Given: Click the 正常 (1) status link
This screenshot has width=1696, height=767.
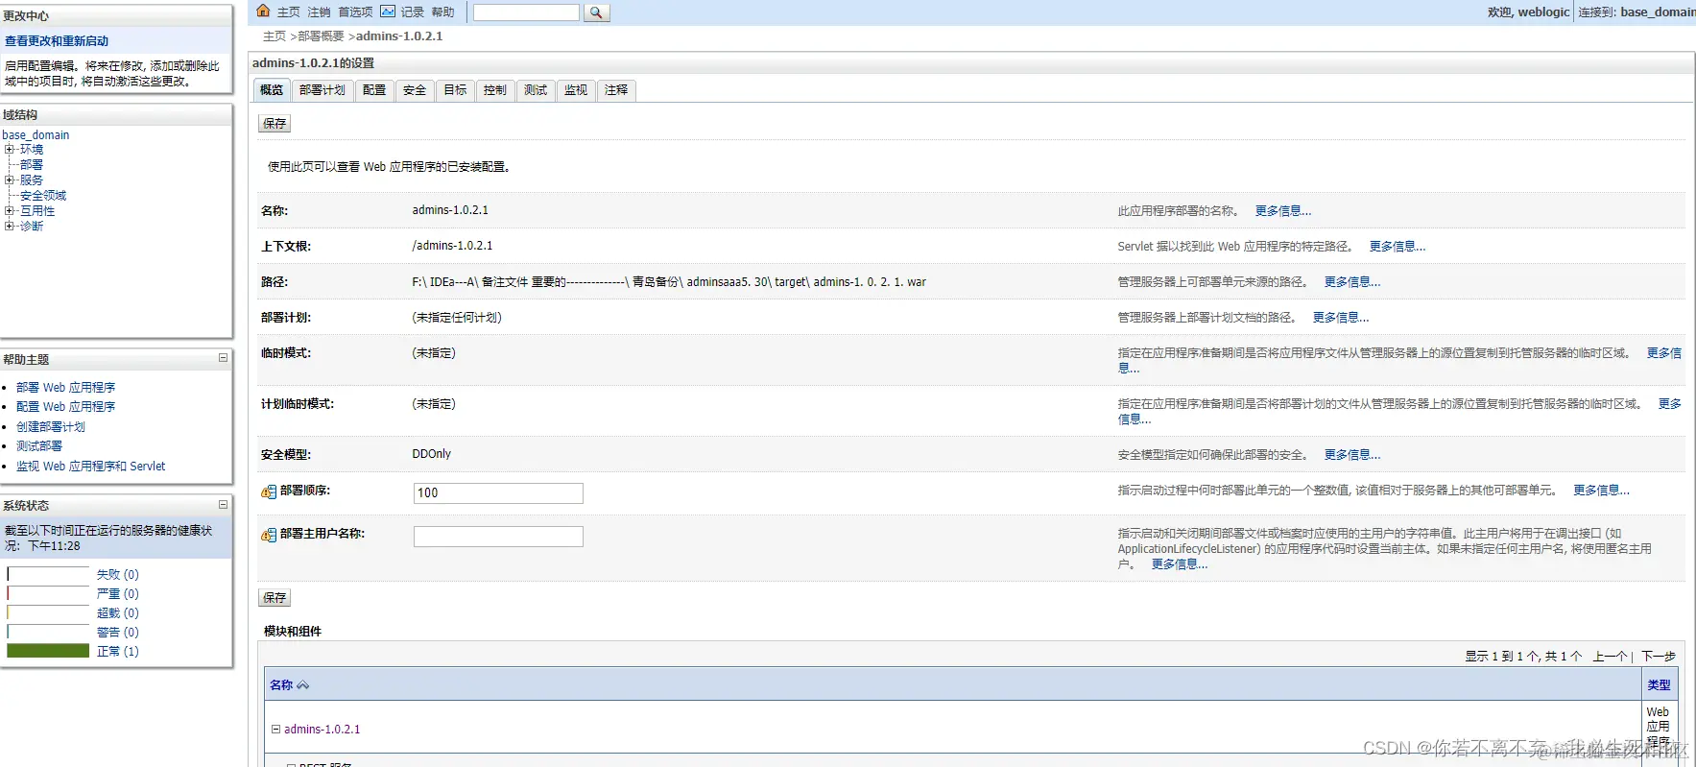Looking at the screenshot, I should tap(117, 652).
